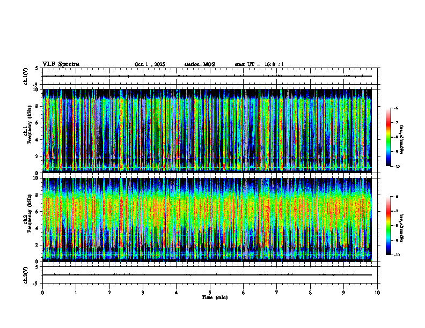Click the "6" kHz tick of ch.1 frequency axis
425x328 pixels.
(x=38, y=123)
